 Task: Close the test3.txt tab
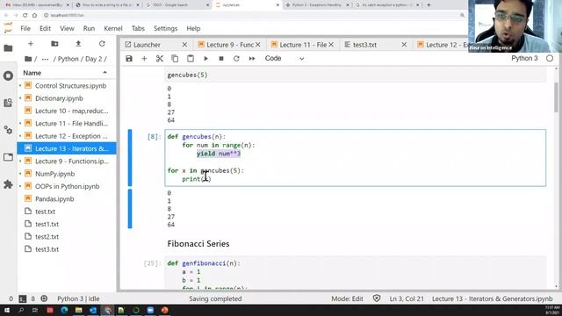point(404,45)
